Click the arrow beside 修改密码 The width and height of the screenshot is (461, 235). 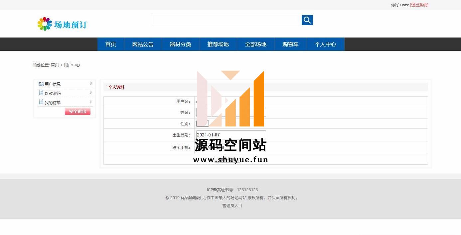[x=91, y=93]
